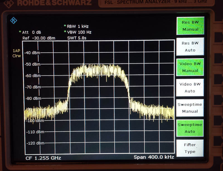This screenshot has height=171, width=223.
Task: Click the -80 dBm axis label
Action: pos(33,98)
